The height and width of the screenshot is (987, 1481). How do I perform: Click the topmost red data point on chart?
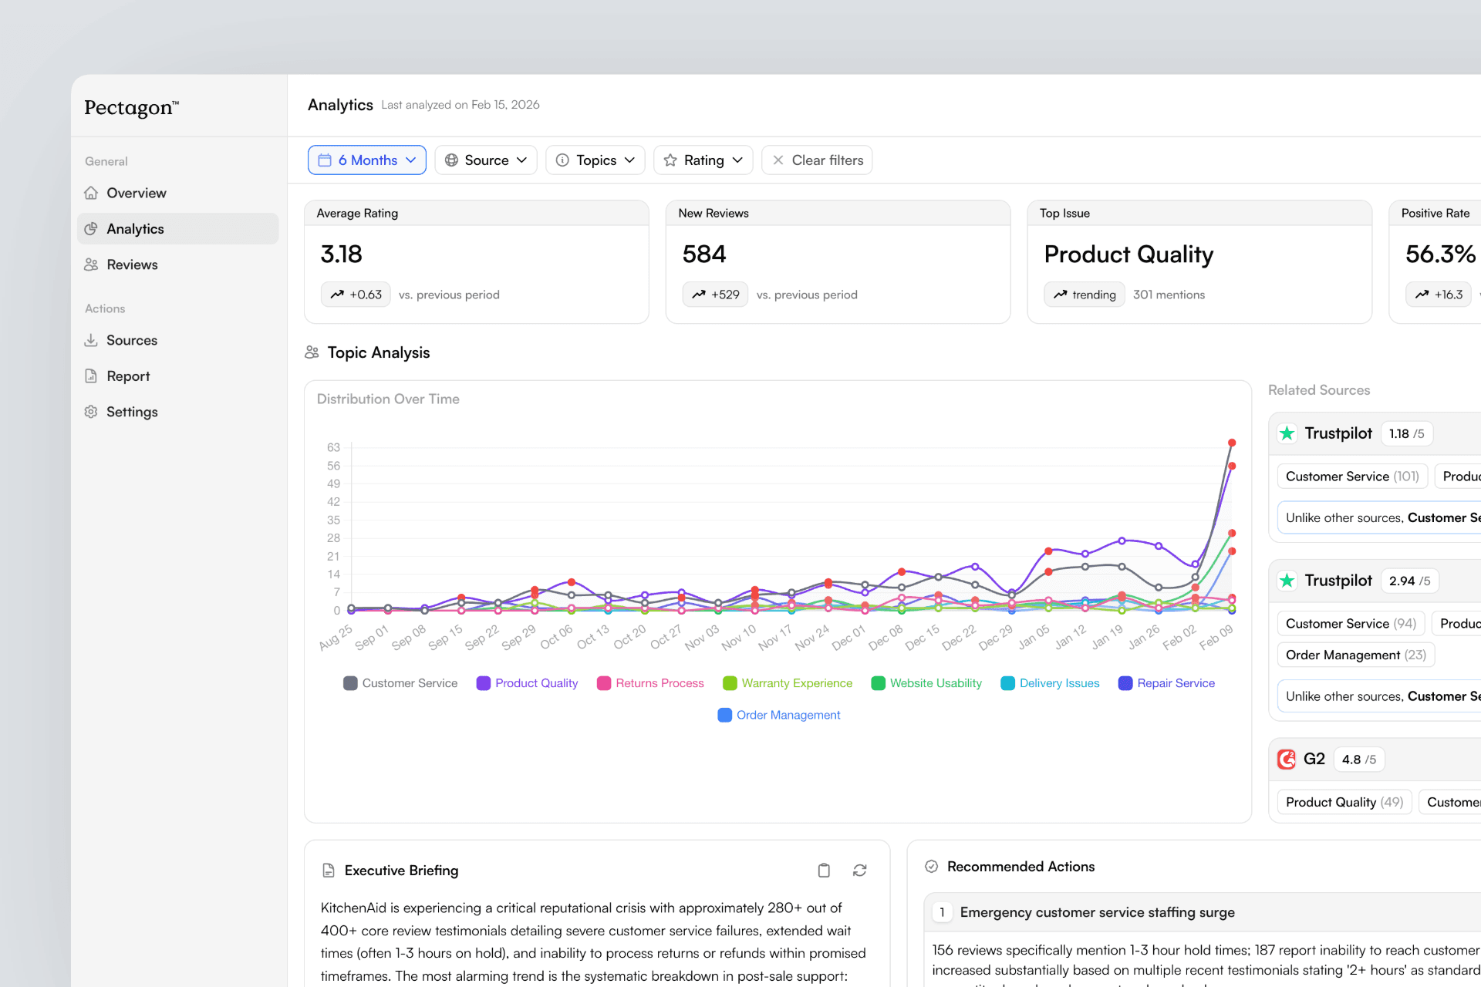pyautogui.click(x=1232, y=443)
